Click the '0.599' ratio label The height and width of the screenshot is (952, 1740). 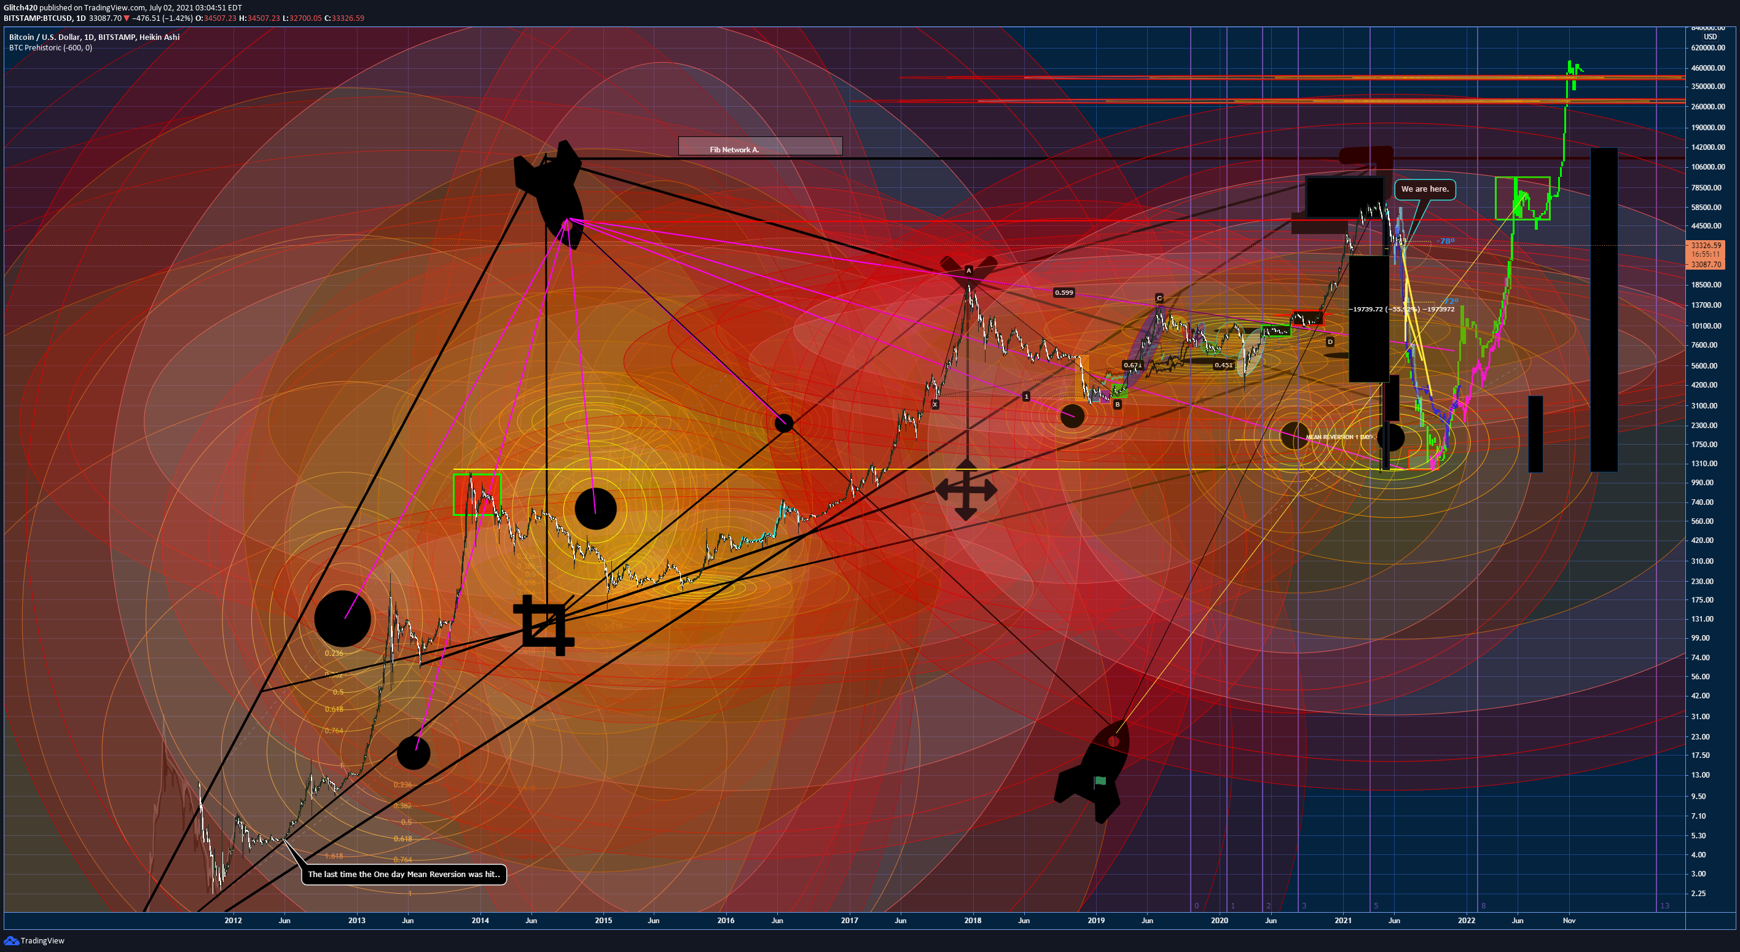[x=1064, y=292]
